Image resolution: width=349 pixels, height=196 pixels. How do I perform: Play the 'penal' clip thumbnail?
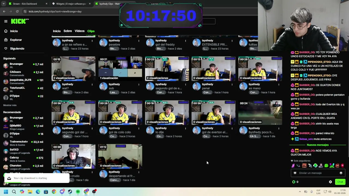coord(213,69)
